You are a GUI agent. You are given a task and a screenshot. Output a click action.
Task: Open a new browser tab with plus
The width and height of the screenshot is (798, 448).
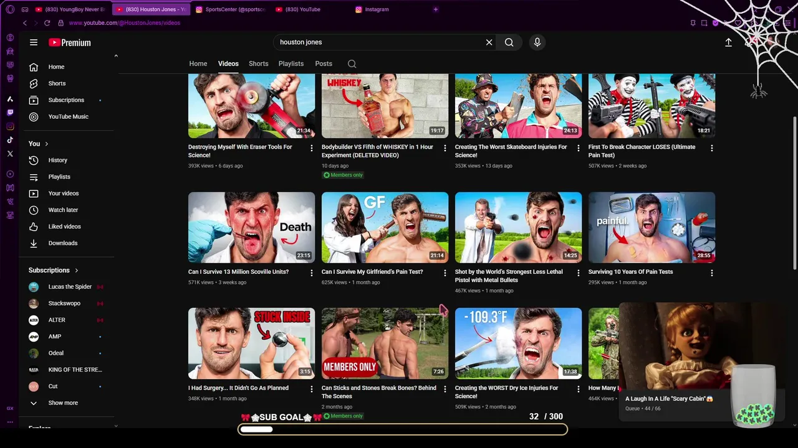(x=436, y=9)
